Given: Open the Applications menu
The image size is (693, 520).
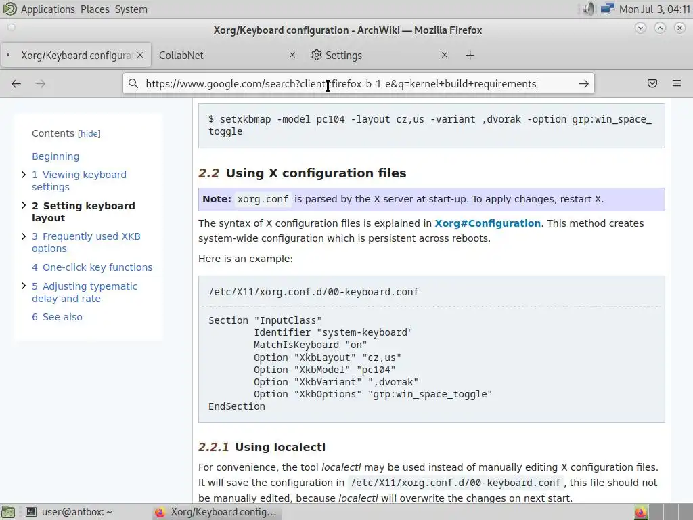Looking at the screenshot, I should (47, 9).
